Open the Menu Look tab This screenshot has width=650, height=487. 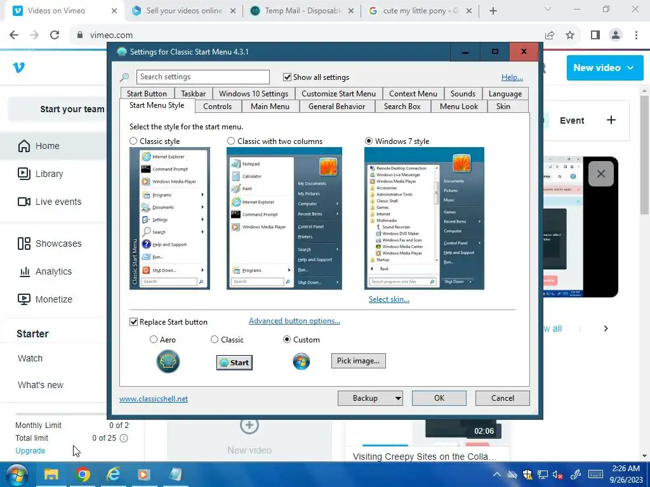click(x=458, y=107)
